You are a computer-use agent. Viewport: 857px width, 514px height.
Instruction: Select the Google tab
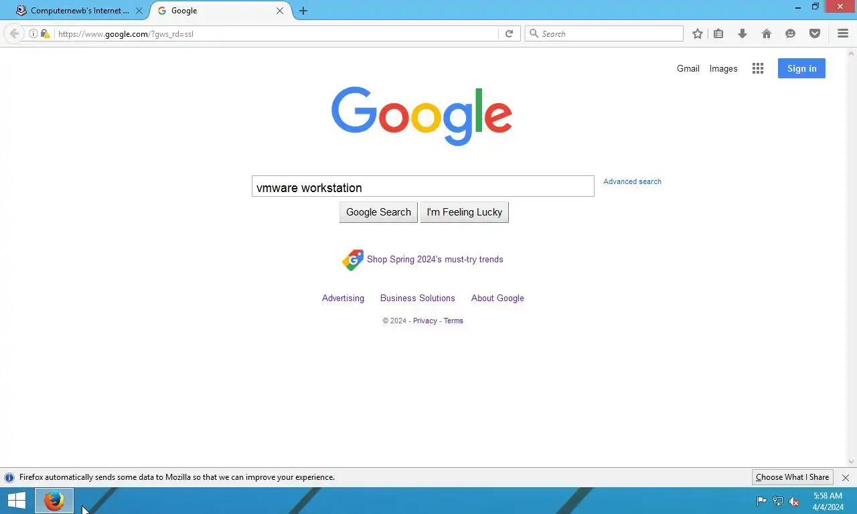click(221, 11)
